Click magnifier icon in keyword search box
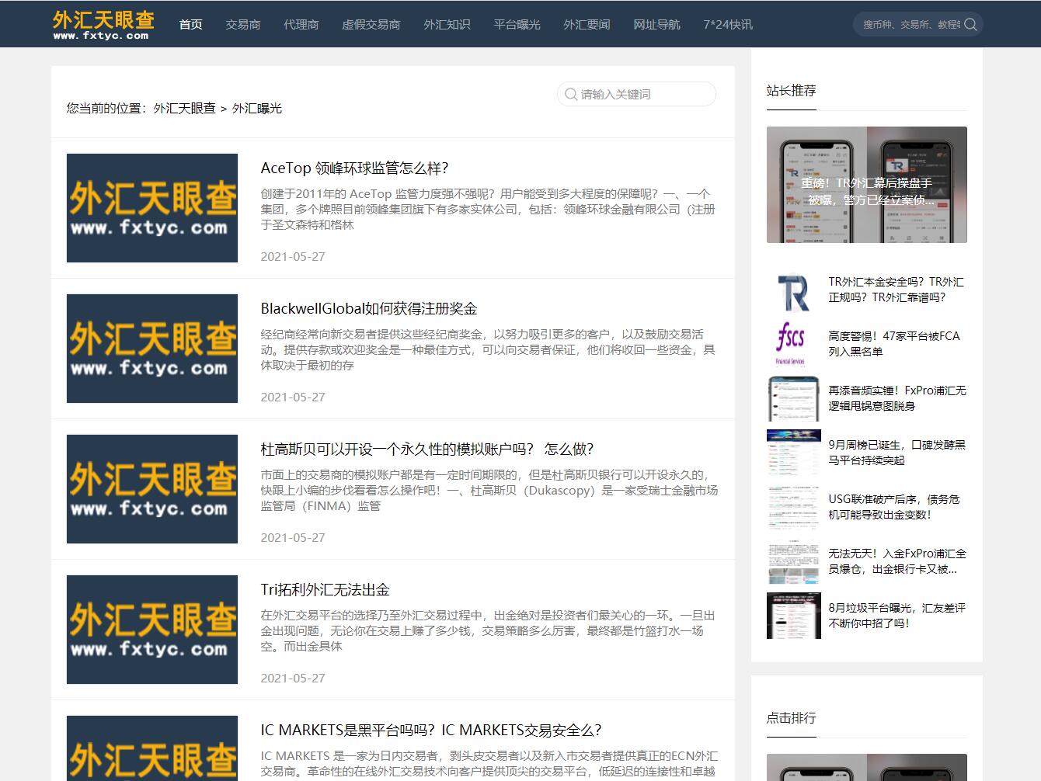Viewport: 1041px width, 781px height. coord(571,94)
